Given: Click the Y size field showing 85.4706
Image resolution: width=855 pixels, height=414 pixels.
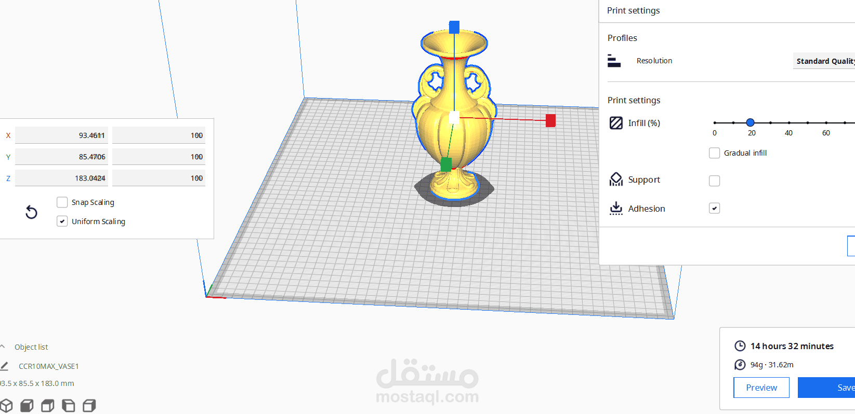Looking at the screenshot, I should pos(61,156).
